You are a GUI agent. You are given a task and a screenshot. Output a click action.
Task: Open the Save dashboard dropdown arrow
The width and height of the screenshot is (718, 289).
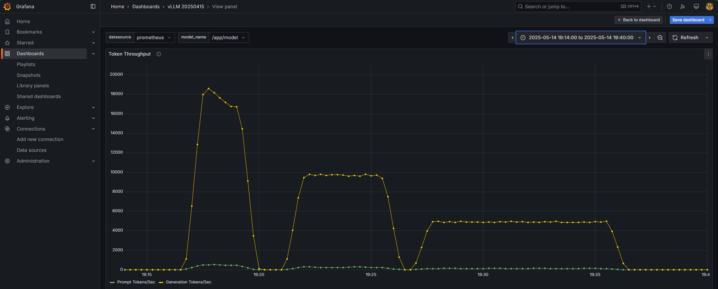(x=710, y=20)
